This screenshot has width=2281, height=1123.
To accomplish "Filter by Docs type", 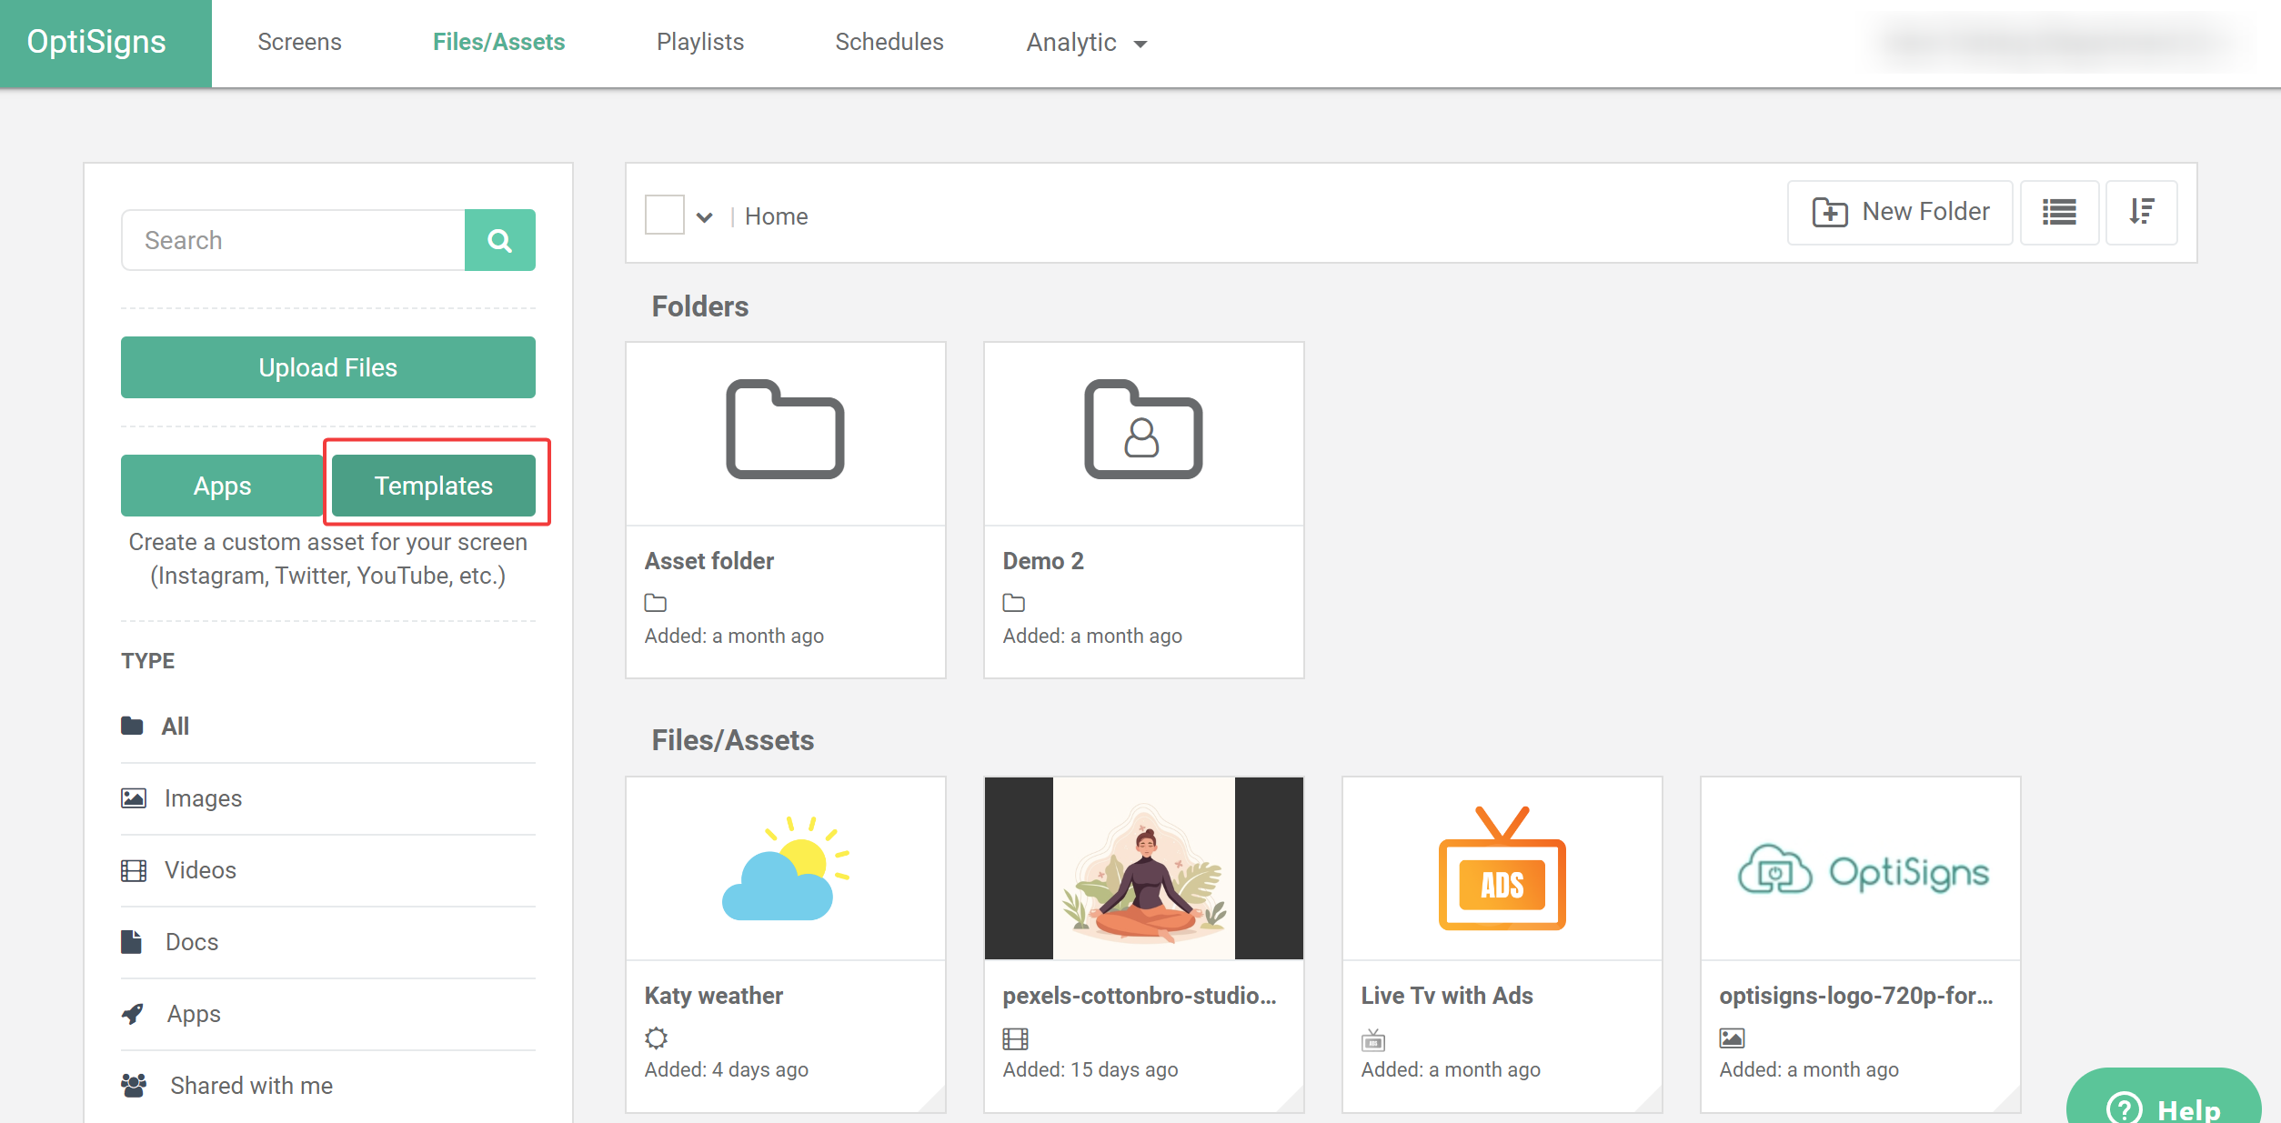I will [x=191, y=942].
